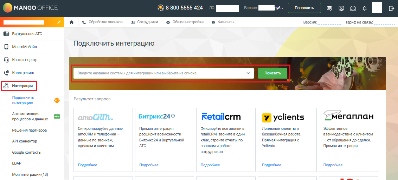Click the Подключить интеграцию page heading
This screenshot has width=398, height=180.
click(114, 43)
